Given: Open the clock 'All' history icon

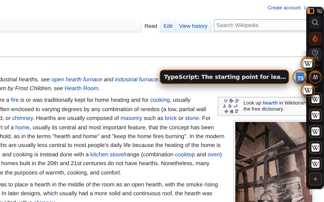Looking at the screenshot, I should 315,54.
